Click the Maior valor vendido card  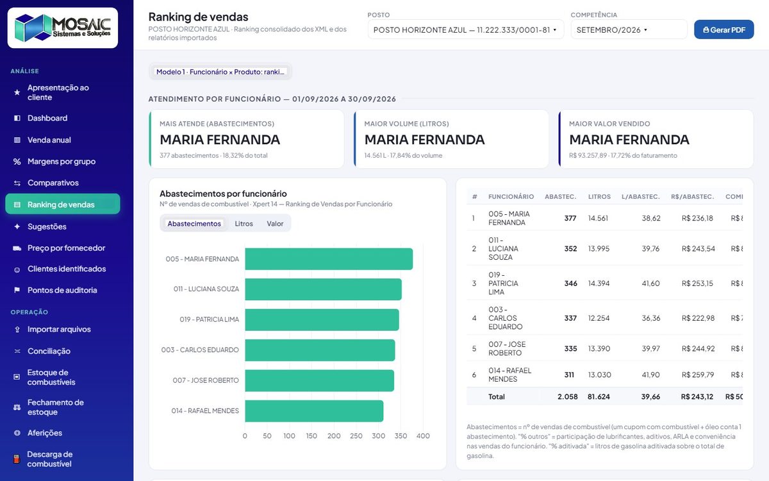(x=656, y=139)
